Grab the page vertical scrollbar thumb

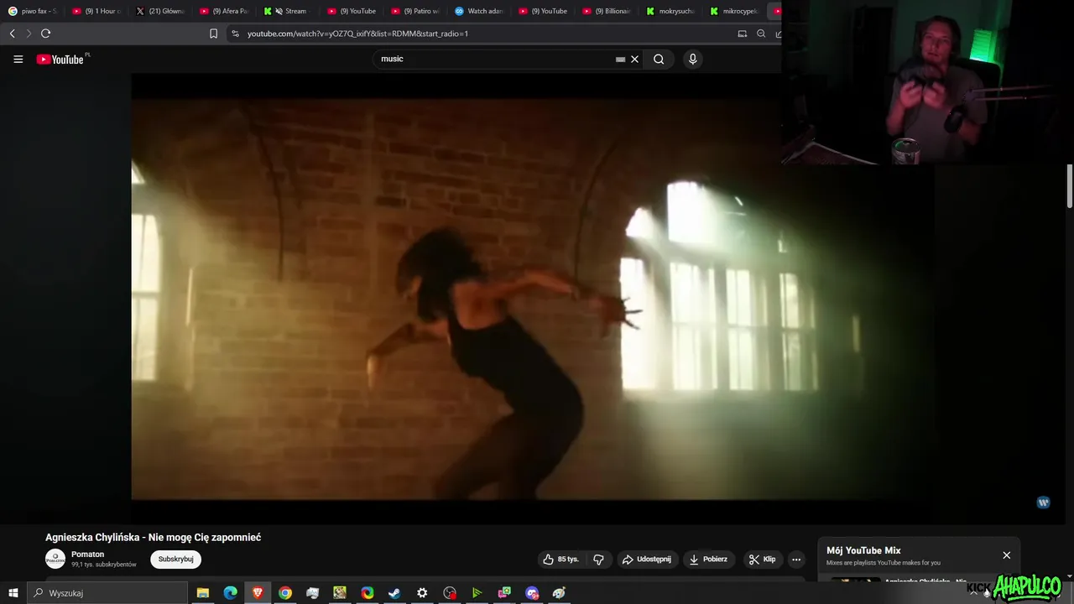[1070, 186]
